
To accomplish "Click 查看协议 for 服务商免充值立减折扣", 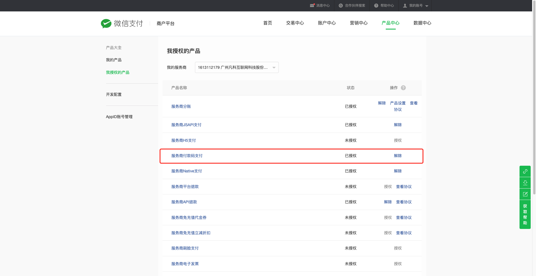I will tap(404, 233).
